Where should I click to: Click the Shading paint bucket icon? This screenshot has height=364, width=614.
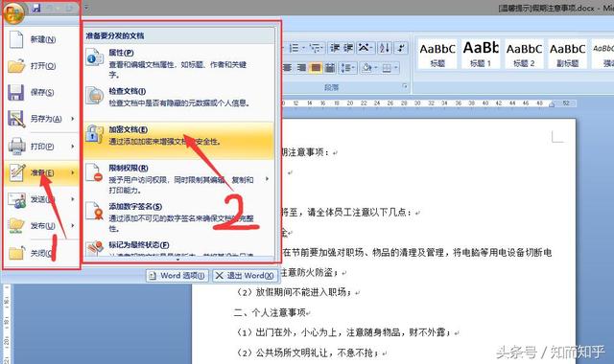(x=366, y=68)
